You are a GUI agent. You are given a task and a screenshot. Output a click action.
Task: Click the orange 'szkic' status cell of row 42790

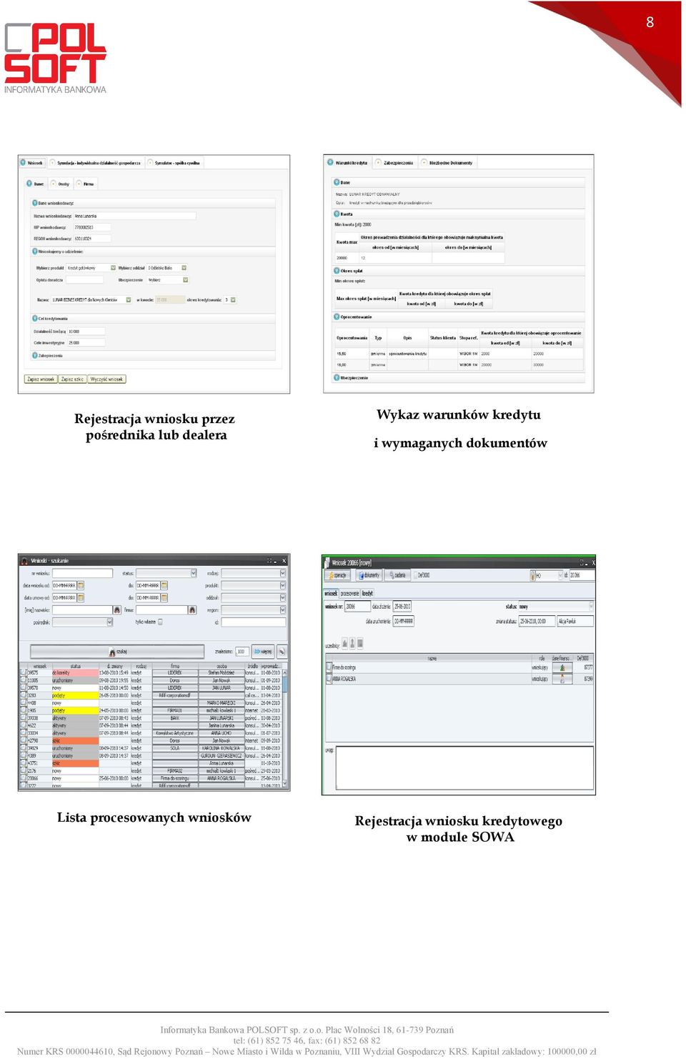point(74,740)
